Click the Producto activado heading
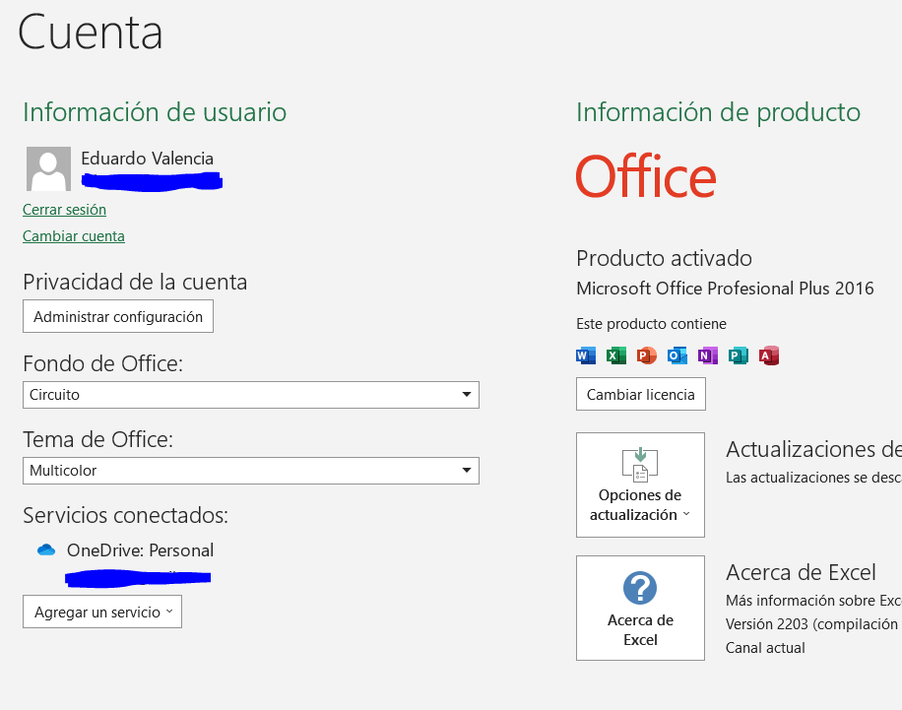The image size is (902, 710). pos(664,258)
